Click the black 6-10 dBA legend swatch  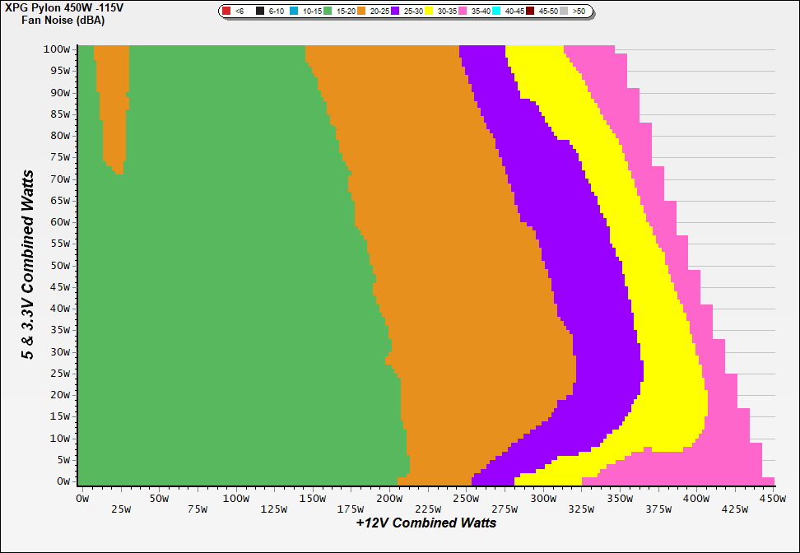[260, 12]
